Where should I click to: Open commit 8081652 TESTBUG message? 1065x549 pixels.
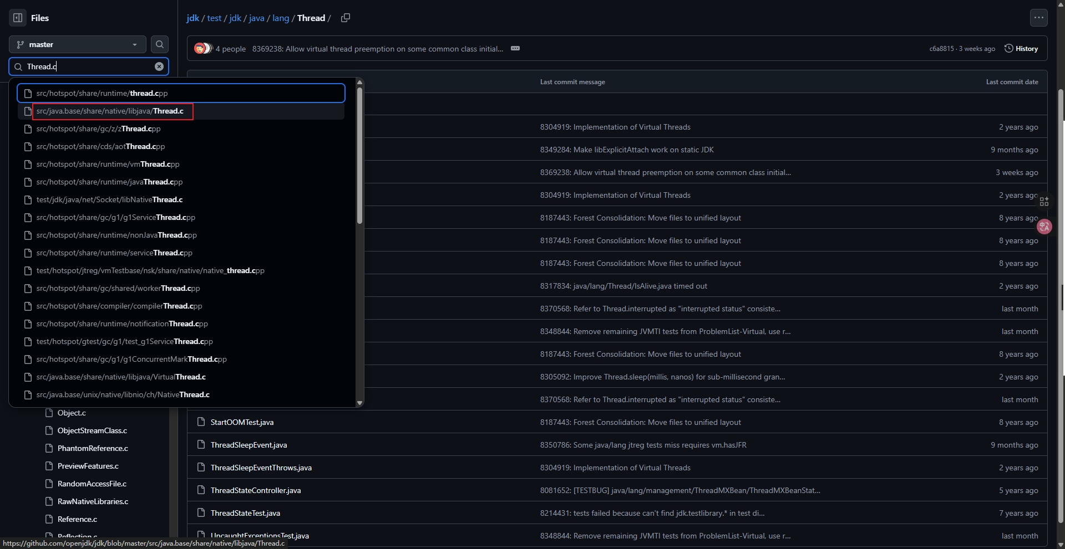coord(680,490)
